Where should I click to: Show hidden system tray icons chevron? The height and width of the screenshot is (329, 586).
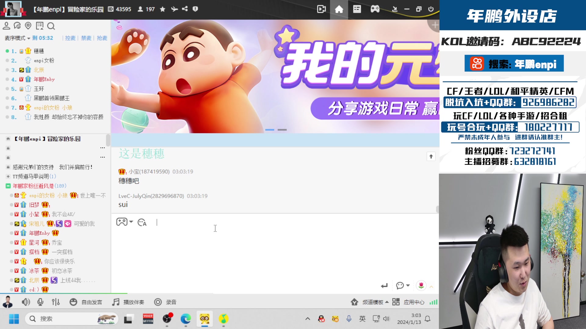pyautogui.click(x=308, y=319)
